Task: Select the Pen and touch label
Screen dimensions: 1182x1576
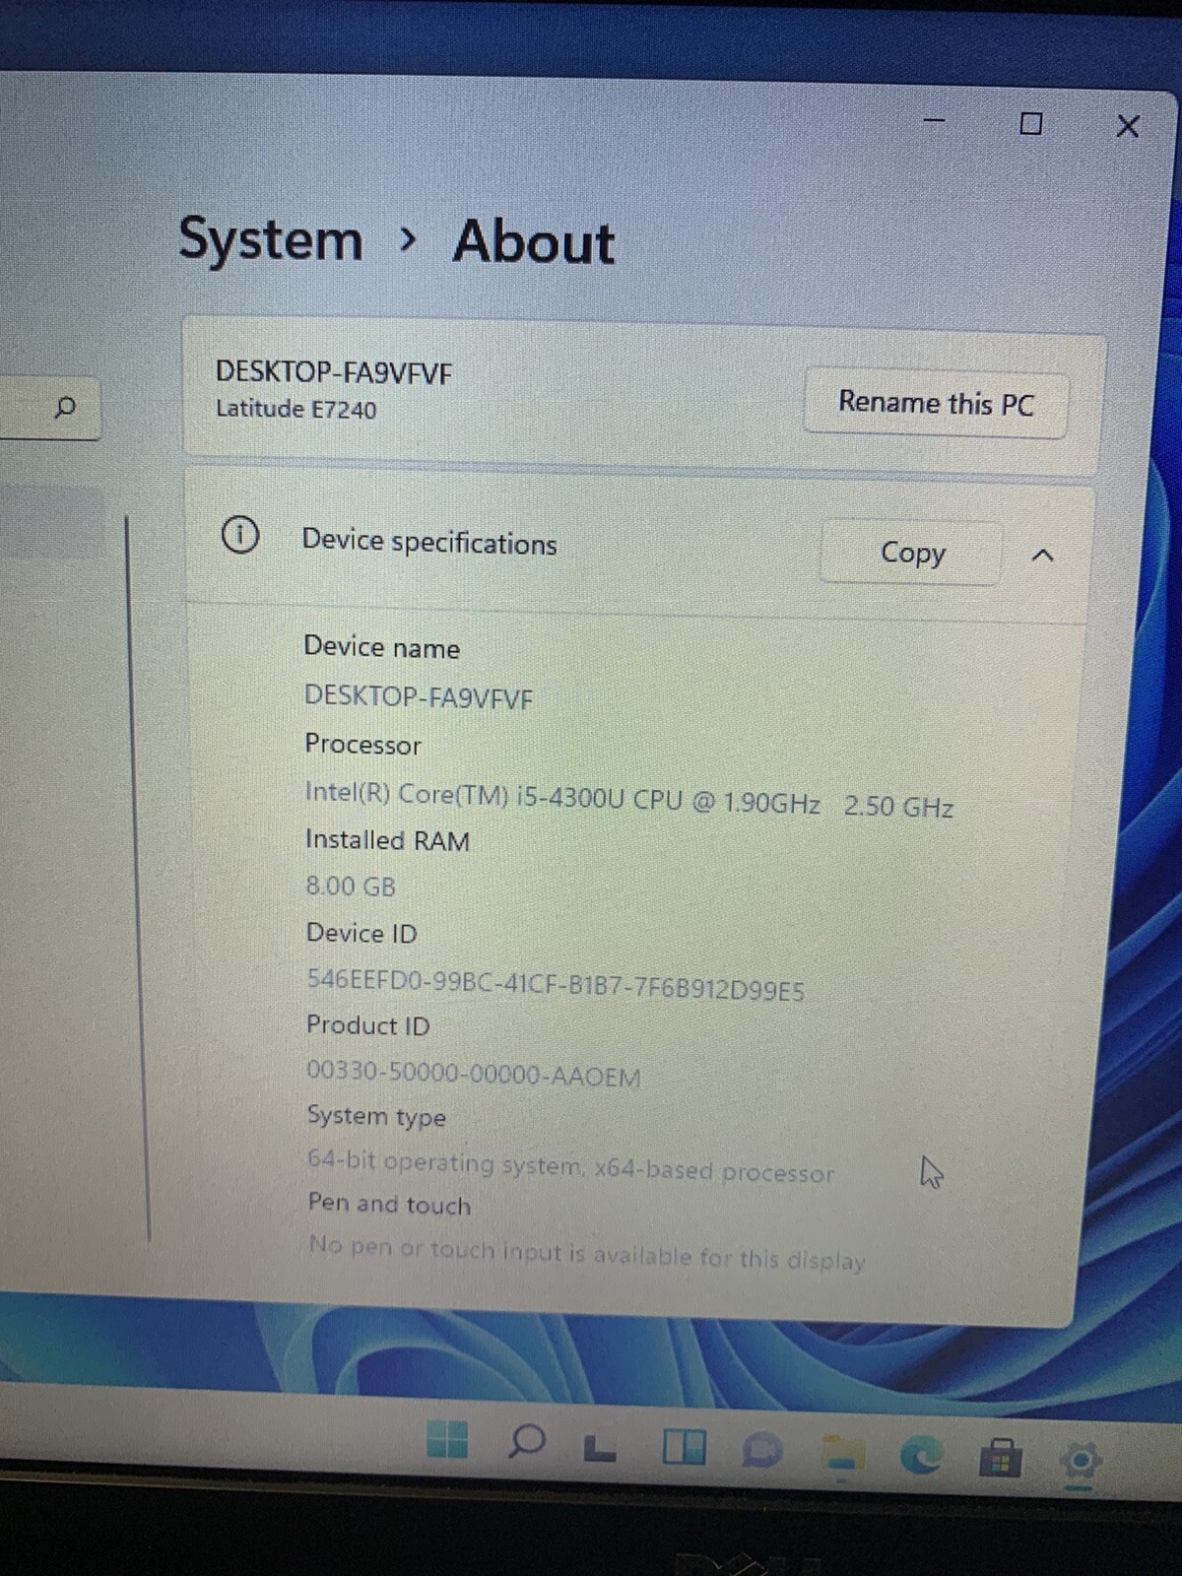Action: [x=389, y=1204]
